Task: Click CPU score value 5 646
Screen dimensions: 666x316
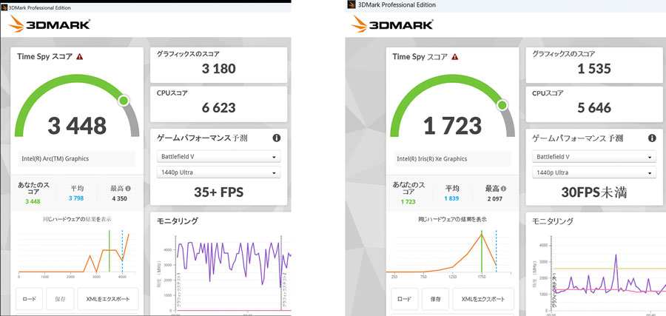Action: [x=594, y=108]
